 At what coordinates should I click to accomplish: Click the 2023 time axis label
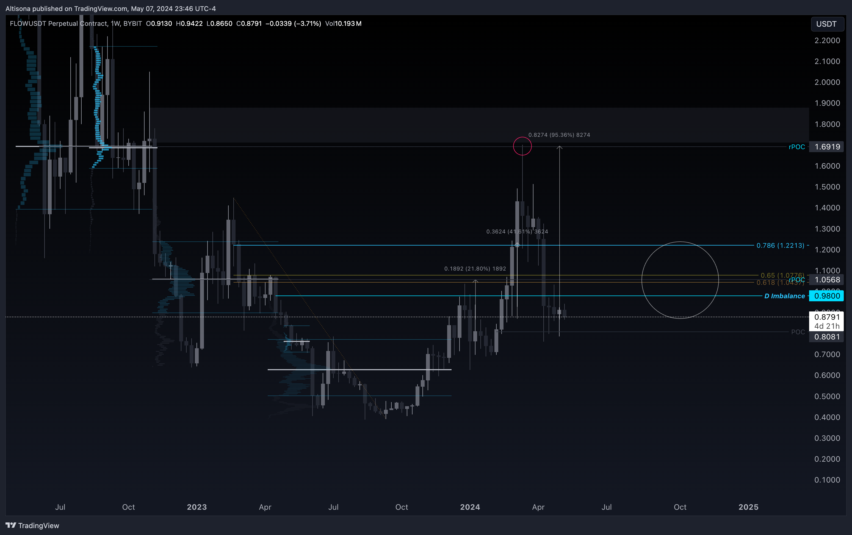(197, 507)
